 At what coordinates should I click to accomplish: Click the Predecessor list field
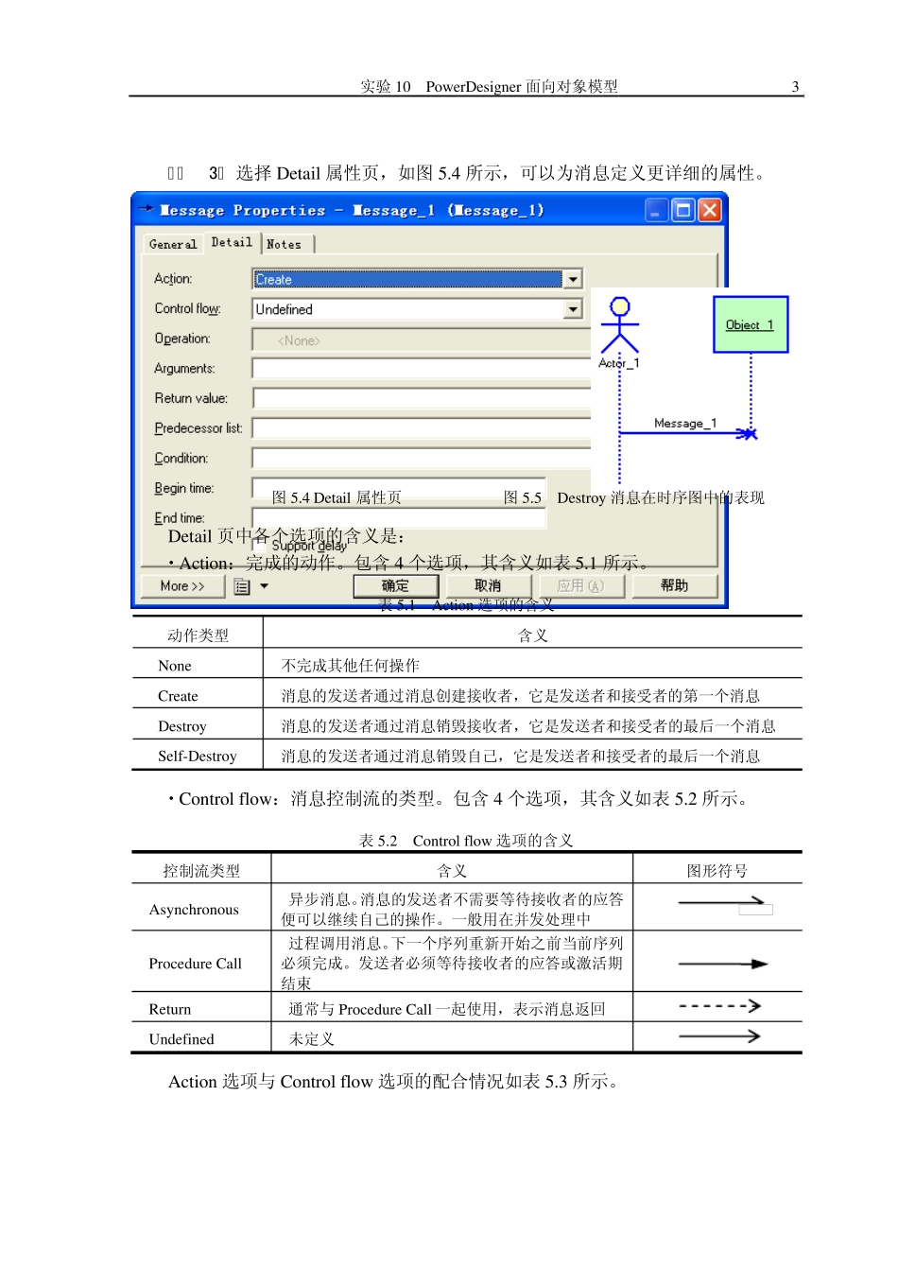[421, 428]
